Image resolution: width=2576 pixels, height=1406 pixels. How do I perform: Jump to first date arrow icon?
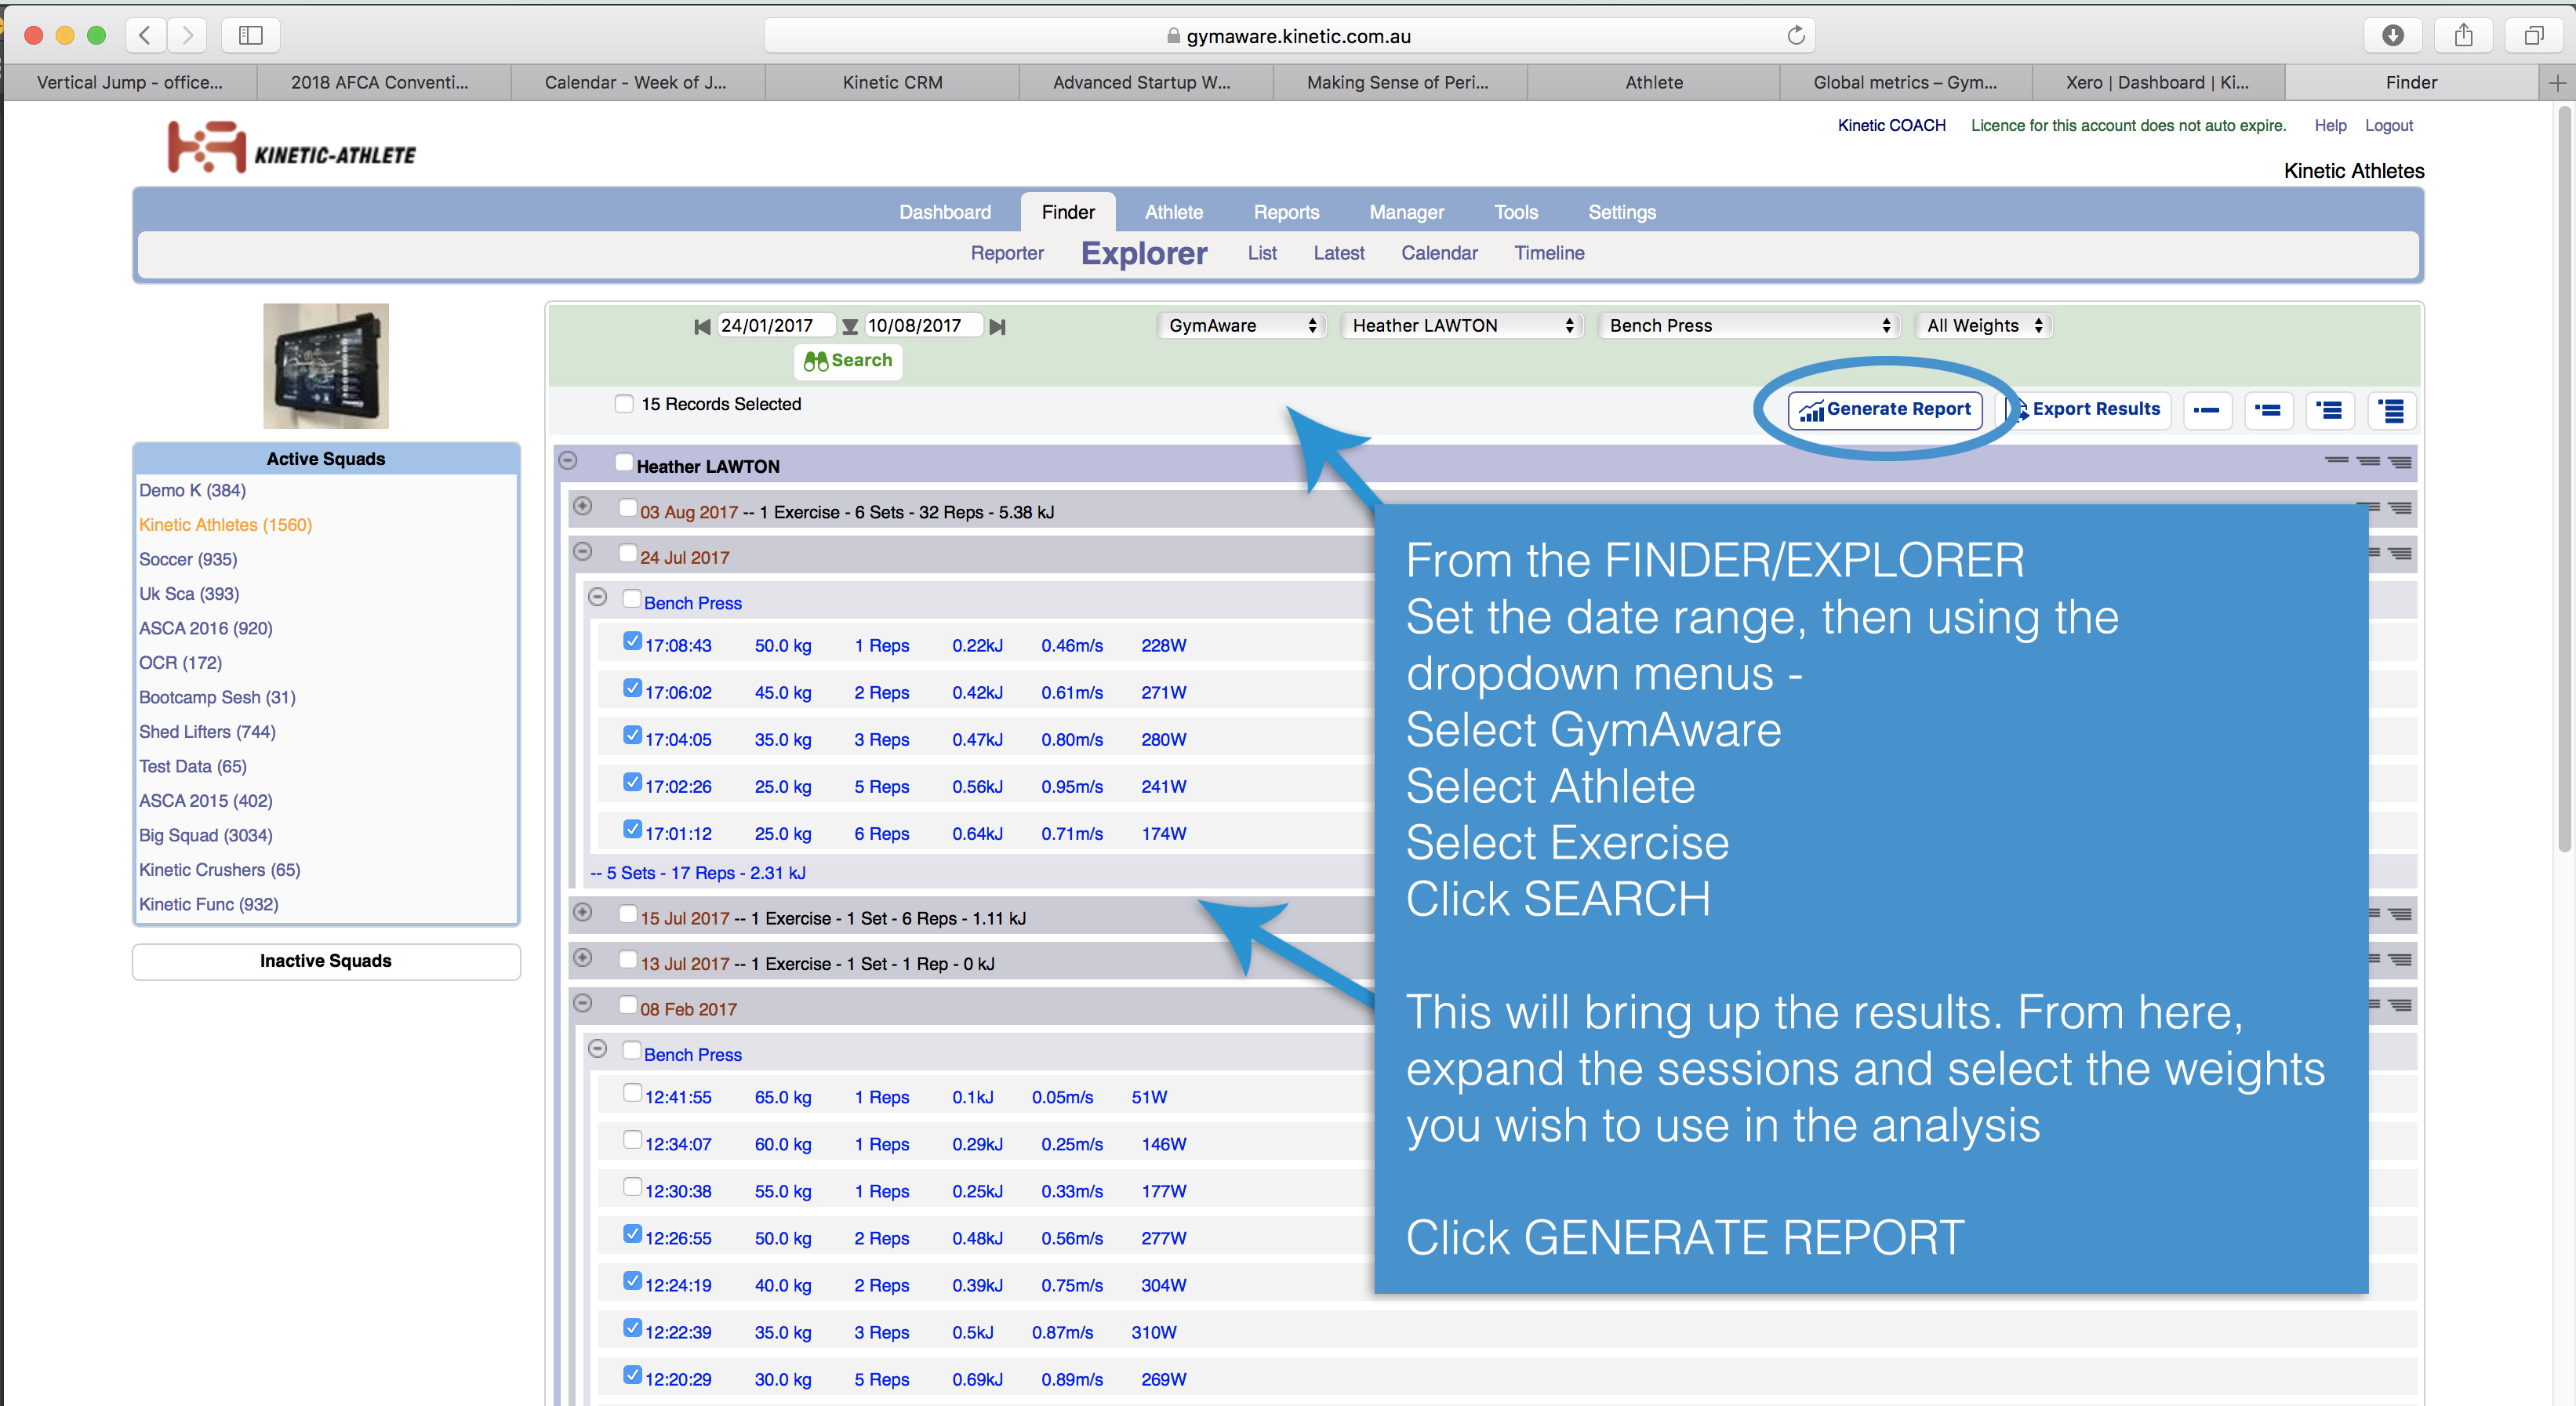point(702,326)
